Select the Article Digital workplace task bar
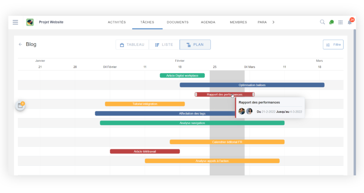The image size is (364, 193). (182, 75)
